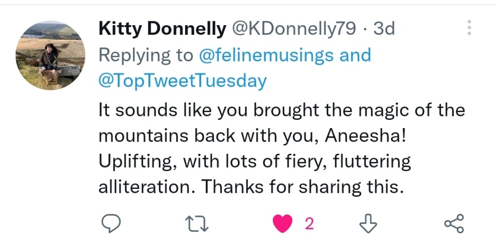Share the tweet via the share icon

point(454,223)
